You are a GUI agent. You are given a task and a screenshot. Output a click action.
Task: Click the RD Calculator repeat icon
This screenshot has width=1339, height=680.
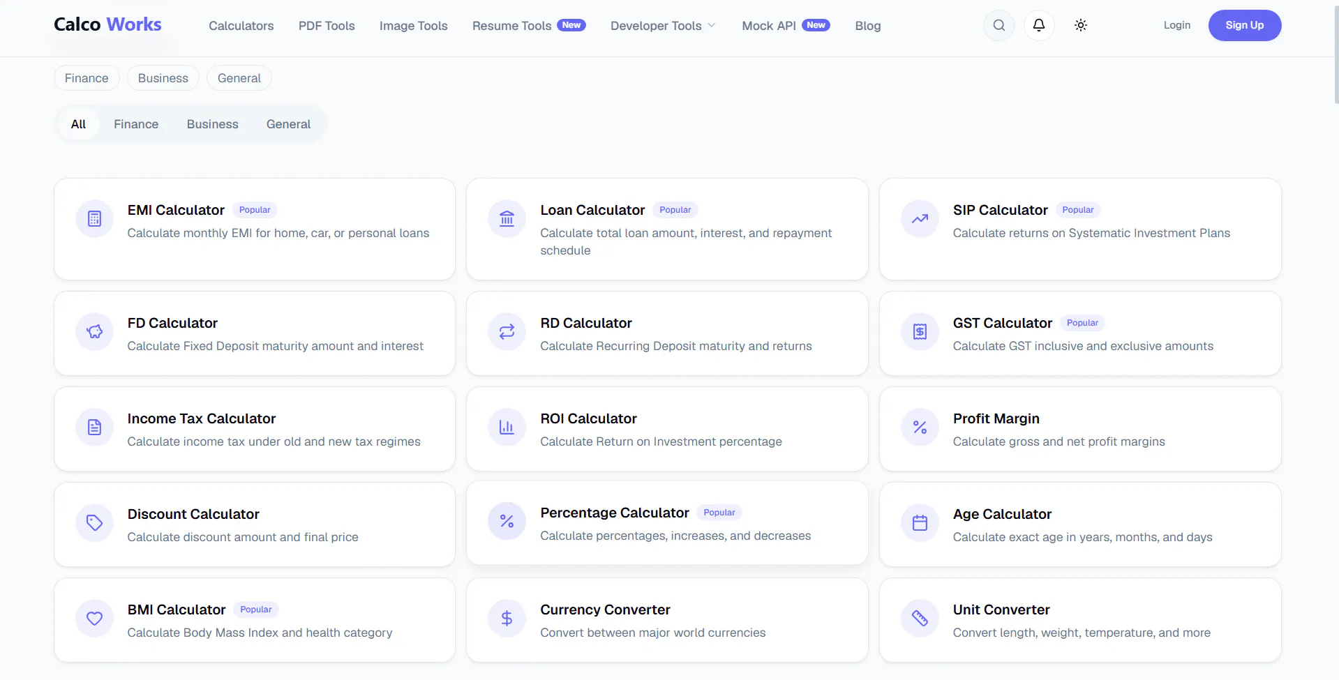pyautogui.click(x=507, y=332)
